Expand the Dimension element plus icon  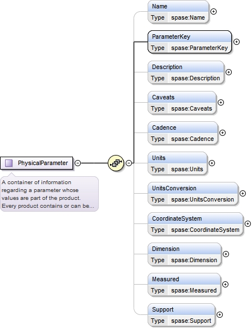click(x=226, y=254)
